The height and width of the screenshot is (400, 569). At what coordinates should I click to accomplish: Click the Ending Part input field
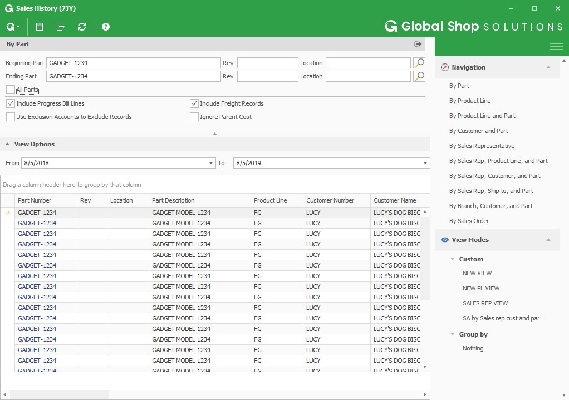(134, 76)
